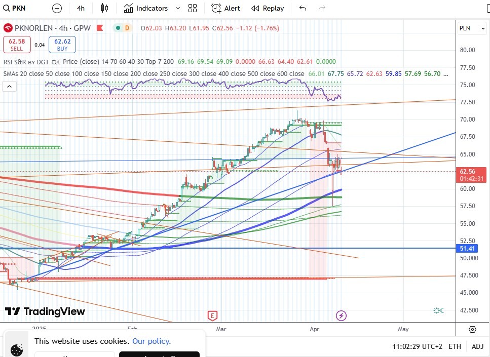Collapse the indicator legend with the chevron
The width and height of the screenshot is (490, 357).
point(10,87)
